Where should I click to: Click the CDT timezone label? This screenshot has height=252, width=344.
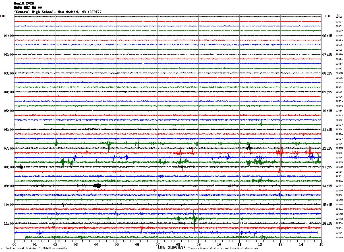point(3,16)
